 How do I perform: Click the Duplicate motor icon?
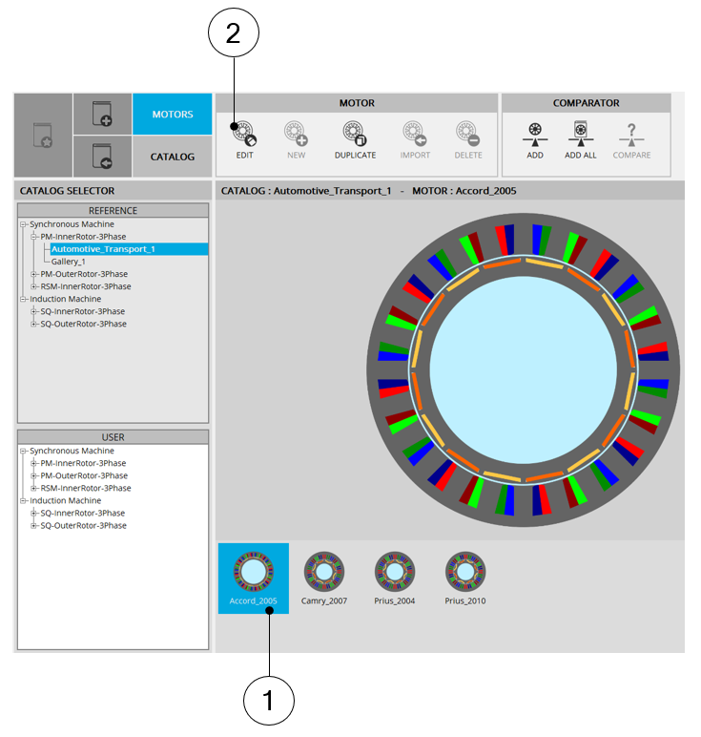[355, 133]
